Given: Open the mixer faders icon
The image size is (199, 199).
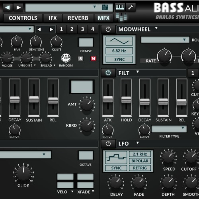Looking at the screenshot, I should pos(121,17).
